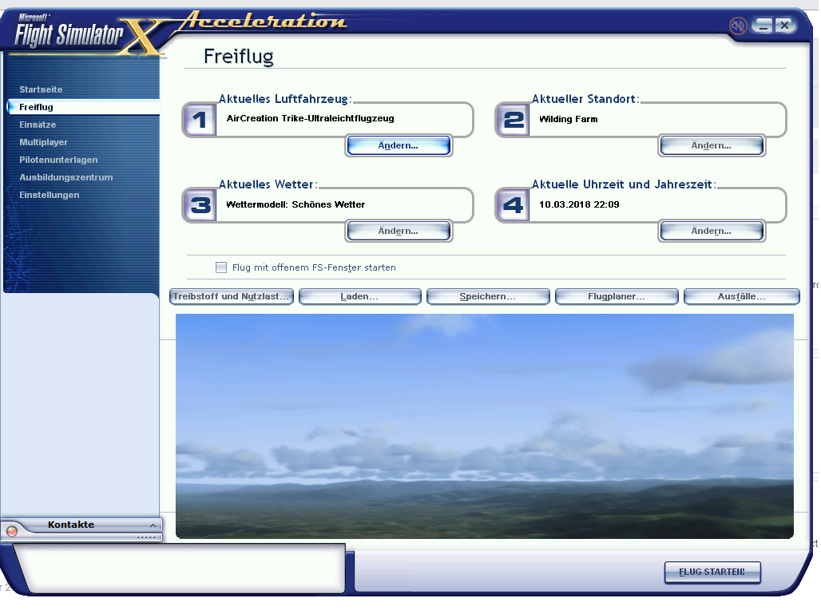Open the Ausfälle dialog
821x610 pixels.
[742, 296]
